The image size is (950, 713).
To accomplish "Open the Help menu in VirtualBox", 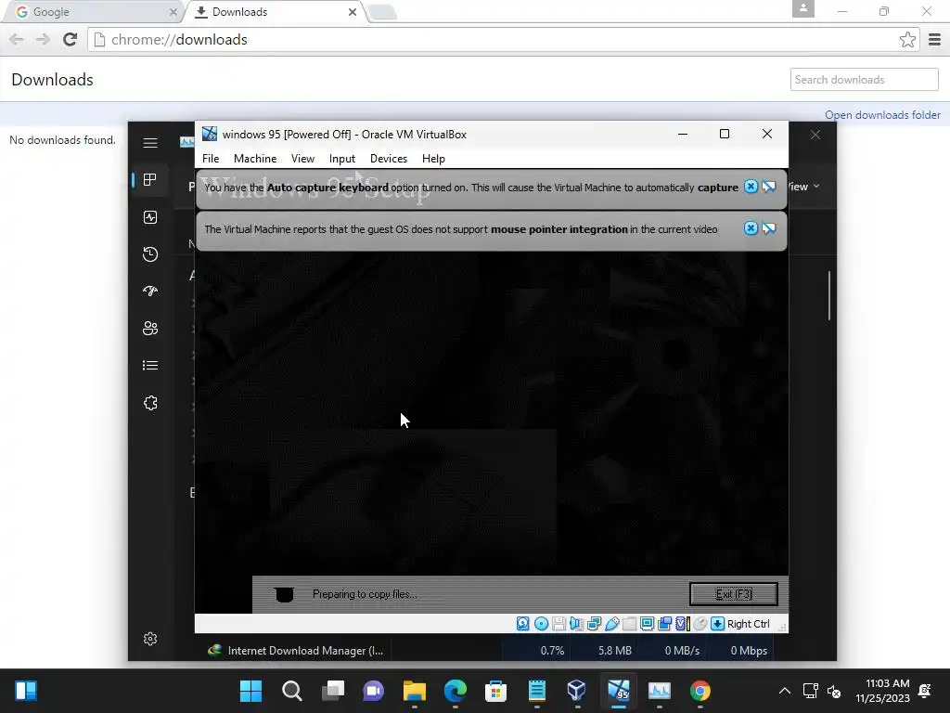I will click(433, 158).
